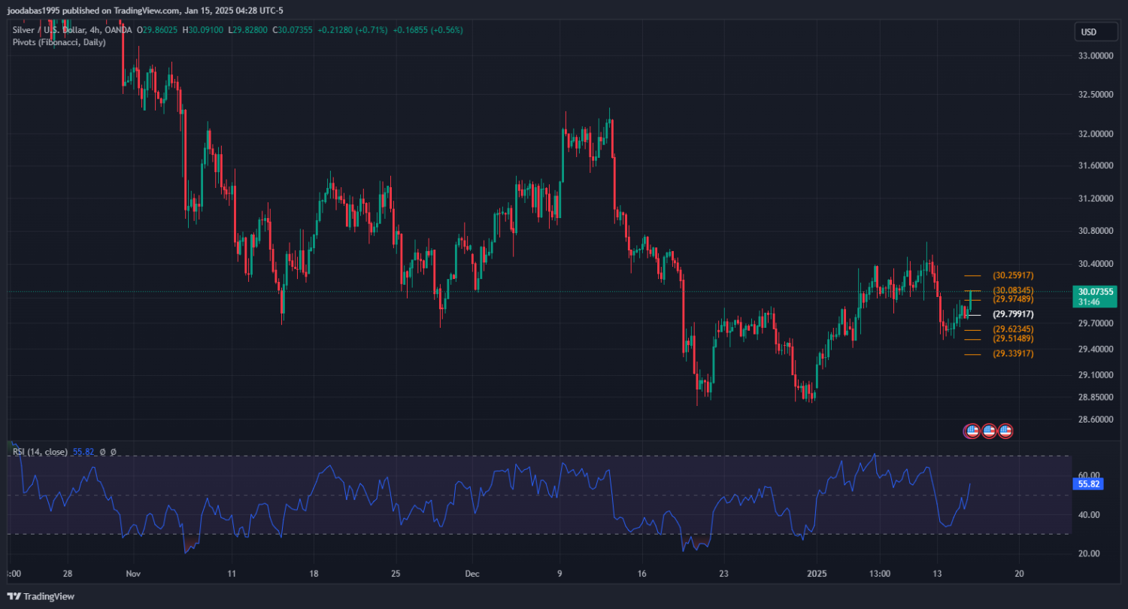This screenshot has width=1128, height=609.
Task: Click the RSI axis label 40.00
Action: point(1089,515)
